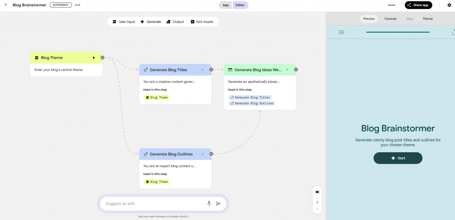Zoom in using the plus icon
Viewport: 455px width, 220px height.
(x=317, y=202)
